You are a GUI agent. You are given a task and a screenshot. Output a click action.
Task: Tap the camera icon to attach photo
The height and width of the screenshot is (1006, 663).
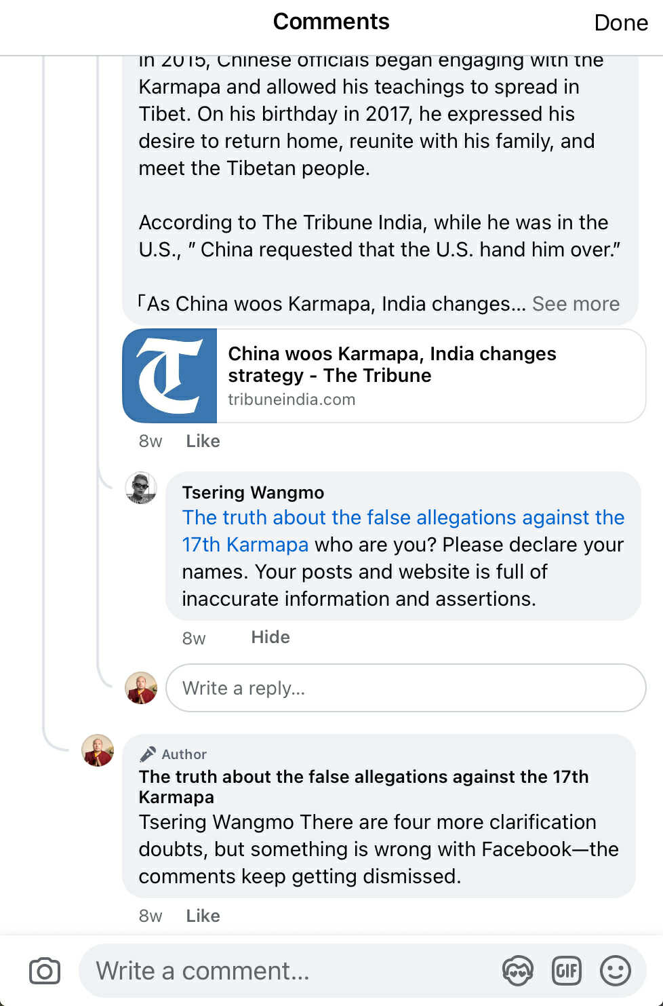pos(45,971)
